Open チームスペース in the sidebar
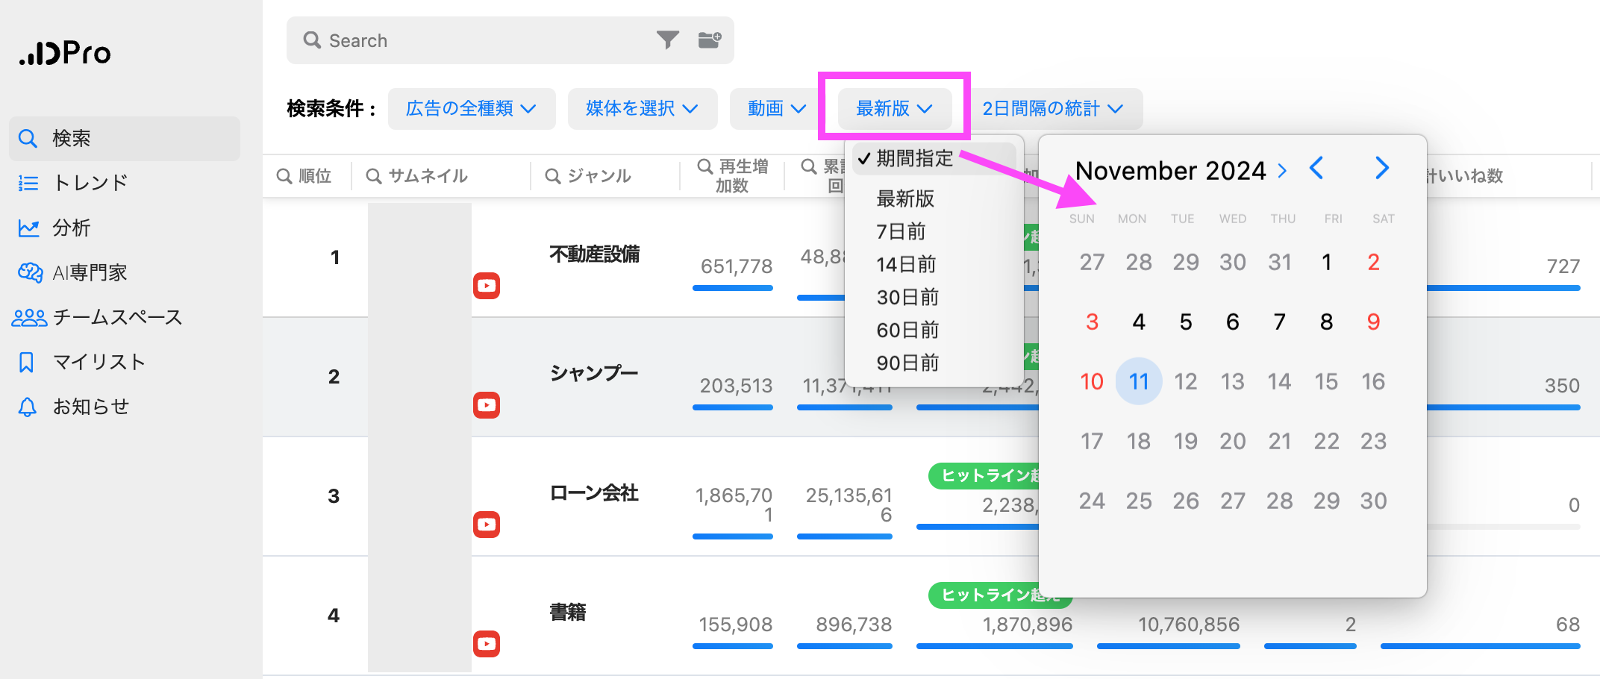 click(x=117, y=317)
